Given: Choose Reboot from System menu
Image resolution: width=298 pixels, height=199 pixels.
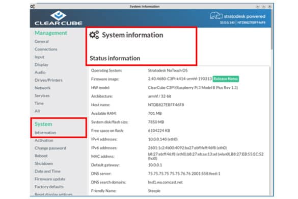Looking at the screenshot, I should 41,156.
